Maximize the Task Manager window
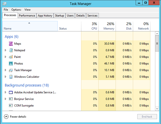161x124 pixels. 145,3
